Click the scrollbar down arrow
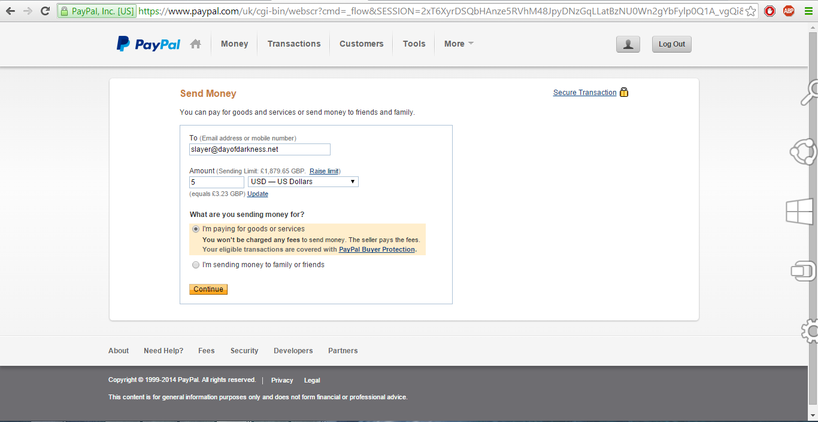This screenshot has width=818, height=422. pos(813,415)
